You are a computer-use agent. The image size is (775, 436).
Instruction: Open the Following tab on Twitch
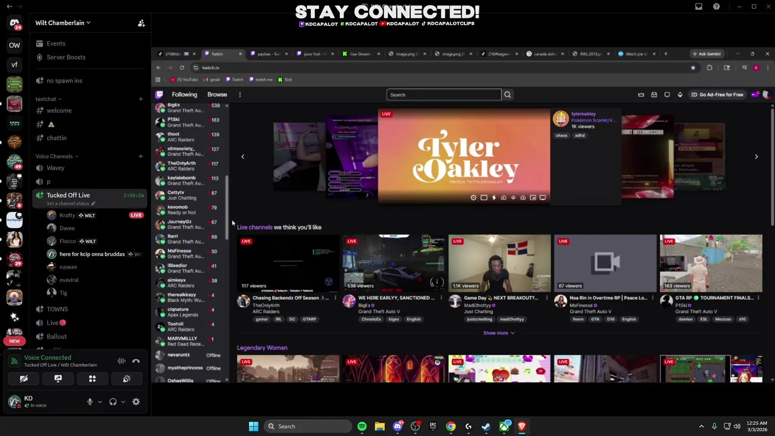[x=184, y=94]
